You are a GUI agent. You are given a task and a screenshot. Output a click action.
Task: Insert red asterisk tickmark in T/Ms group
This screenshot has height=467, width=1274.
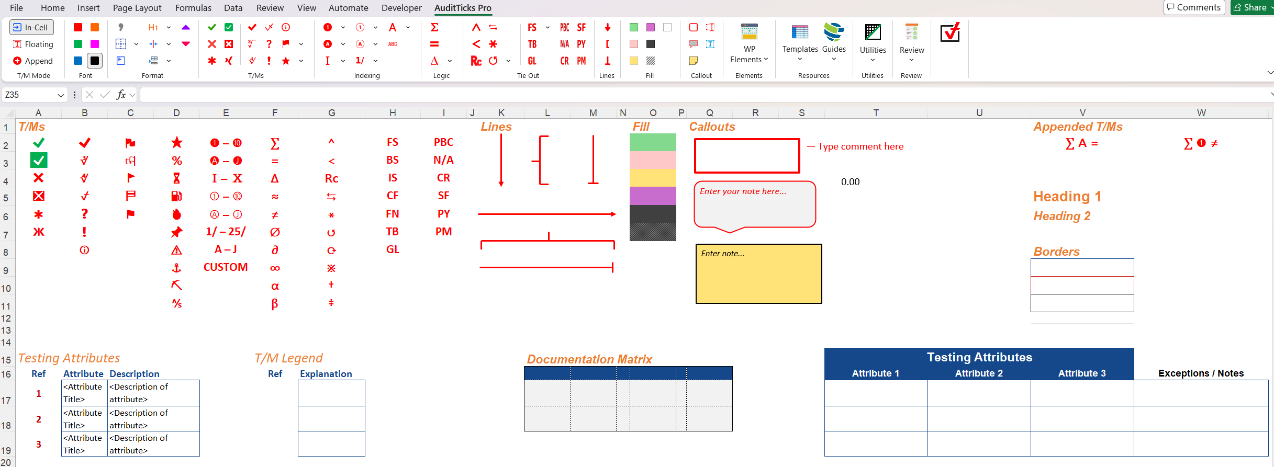click(x=212, y=61)
